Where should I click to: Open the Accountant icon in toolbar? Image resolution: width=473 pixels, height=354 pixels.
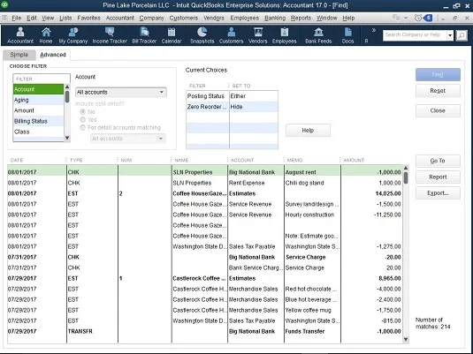tap(20, 35)
